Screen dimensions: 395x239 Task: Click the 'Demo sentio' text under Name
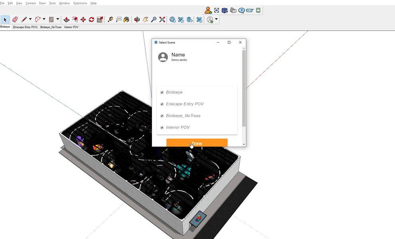pos(179,60)
